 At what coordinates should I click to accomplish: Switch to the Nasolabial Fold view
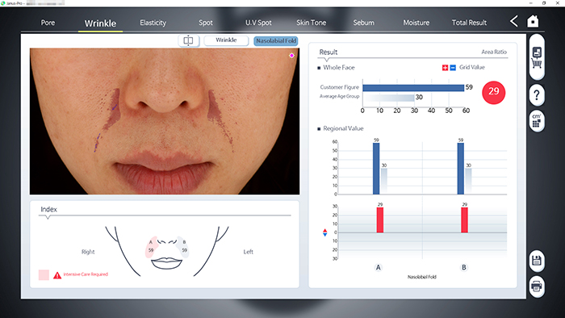pos(276,40)
